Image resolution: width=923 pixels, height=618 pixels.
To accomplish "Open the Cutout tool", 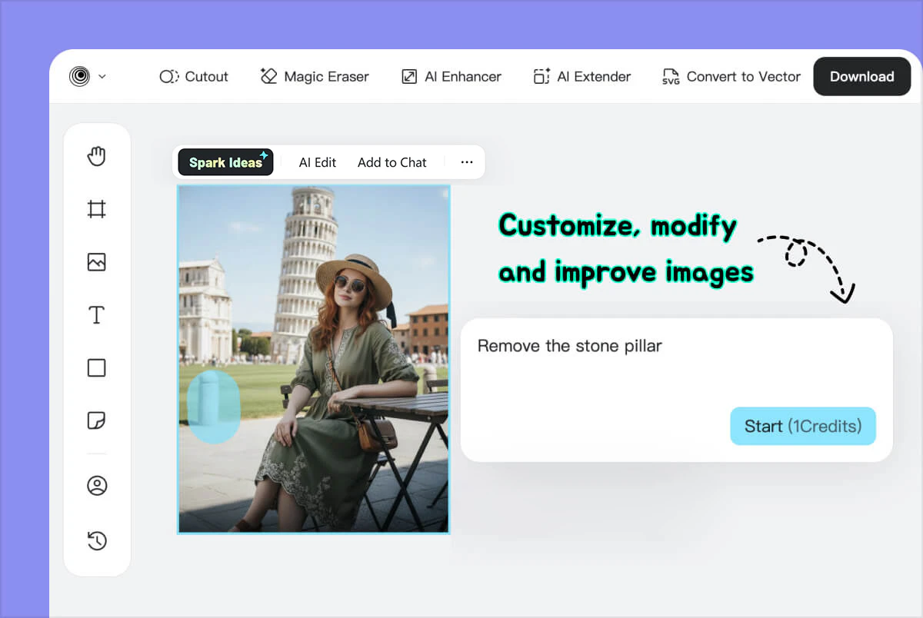I will pos(194,76).
